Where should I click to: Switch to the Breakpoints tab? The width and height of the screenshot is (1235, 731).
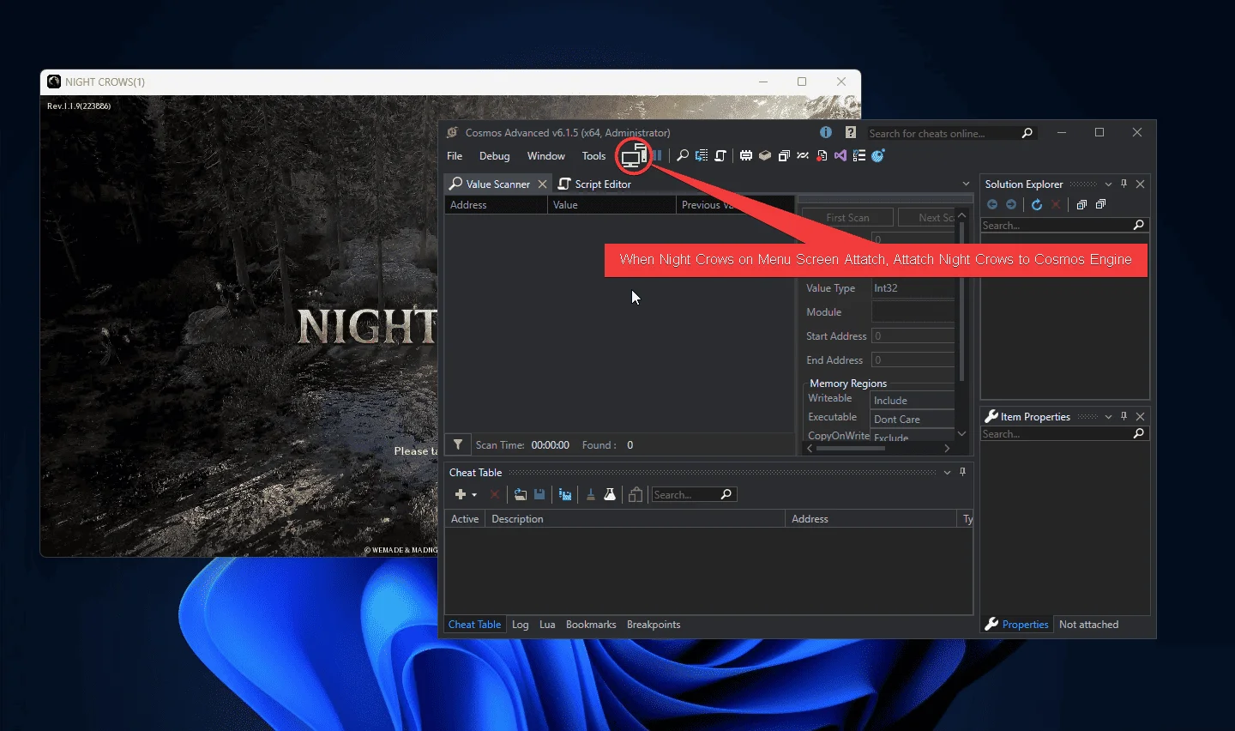pyautogui.click(x=654, y=625)
